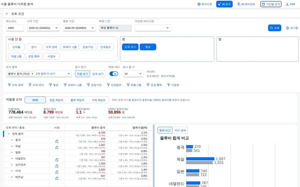The height and width of the screenshot is (187, 300).
Task: Open the 사유 icon for 싱가포르
Action: pos(57,166)
